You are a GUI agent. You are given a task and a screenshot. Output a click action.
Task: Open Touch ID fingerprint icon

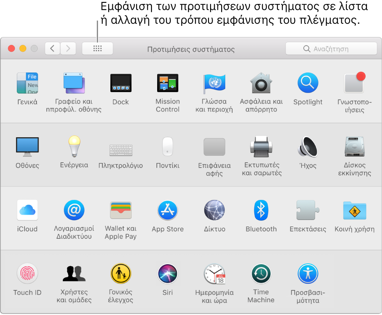pyautogui.click(x=27, y=274)
